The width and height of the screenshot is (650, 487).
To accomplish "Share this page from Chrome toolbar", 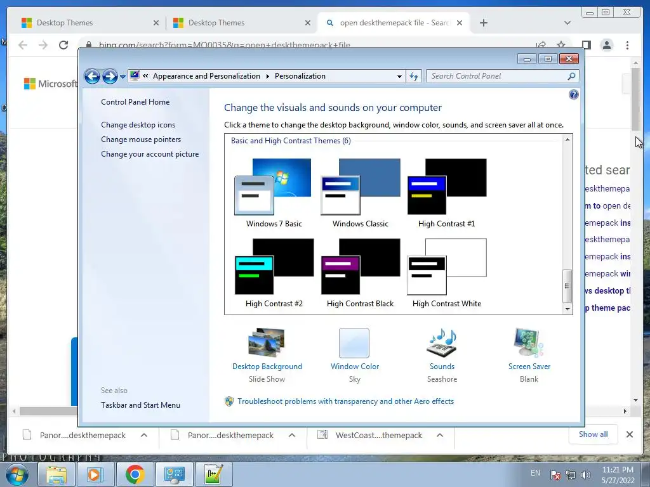I will 541,45.
